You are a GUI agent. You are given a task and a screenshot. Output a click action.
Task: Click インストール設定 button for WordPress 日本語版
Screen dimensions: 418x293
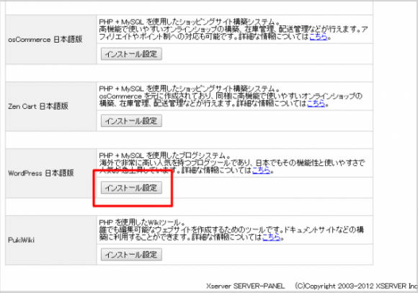131,188
